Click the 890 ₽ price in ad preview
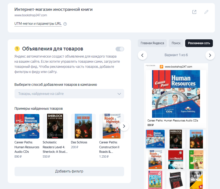220x189 pixels. pyautogui.click(x=151, y=125)
